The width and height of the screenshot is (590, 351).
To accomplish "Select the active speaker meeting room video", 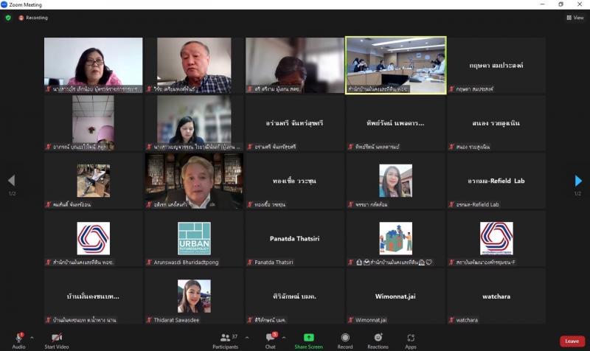I will pyautogui.click(x=396, y=65).
